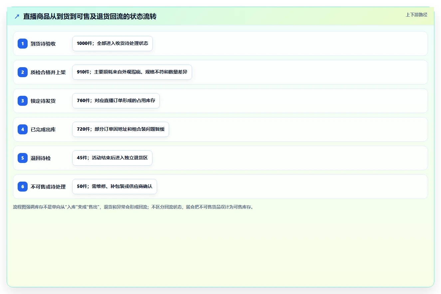This screenshot has height=294, width=441.
Task: Select the 到货待验收 step label
Action: click(x=43, y=44)
